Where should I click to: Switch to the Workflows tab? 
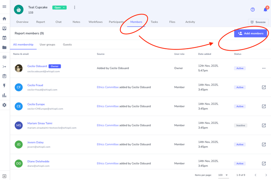click(95, 22)
